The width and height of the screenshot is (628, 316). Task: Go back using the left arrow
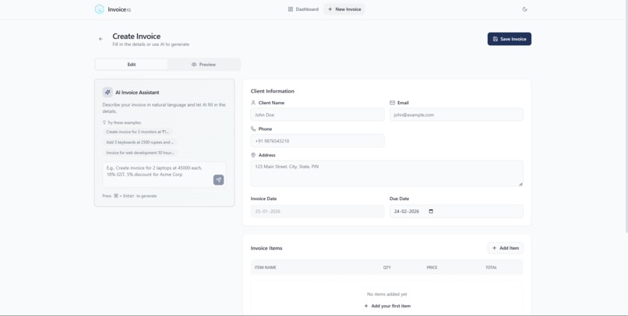tap(101, 39)
